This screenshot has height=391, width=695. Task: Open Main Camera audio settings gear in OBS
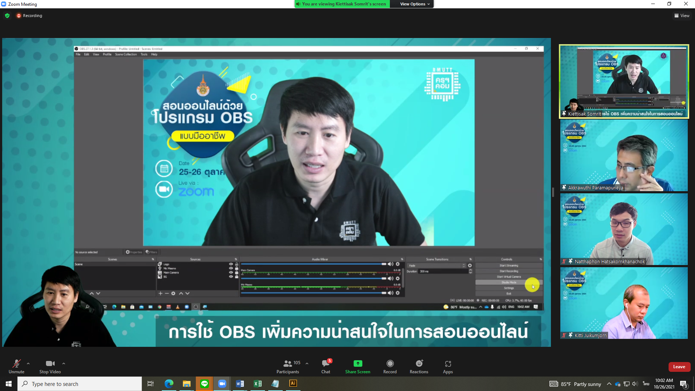click(x=397, y=278)
